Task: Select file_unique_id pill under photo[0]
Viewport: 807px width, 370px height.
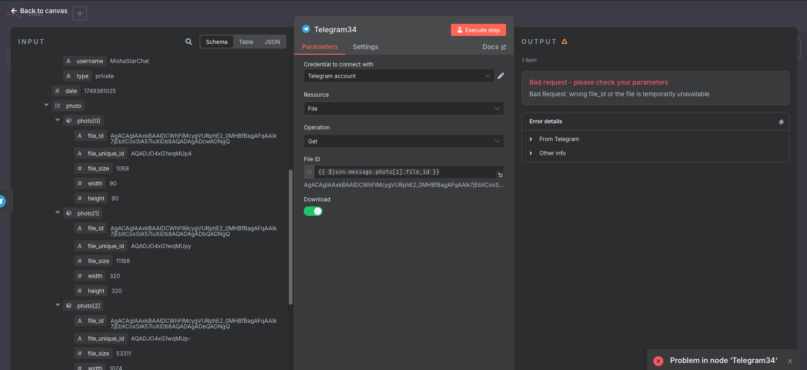Action: pos(101,154)
